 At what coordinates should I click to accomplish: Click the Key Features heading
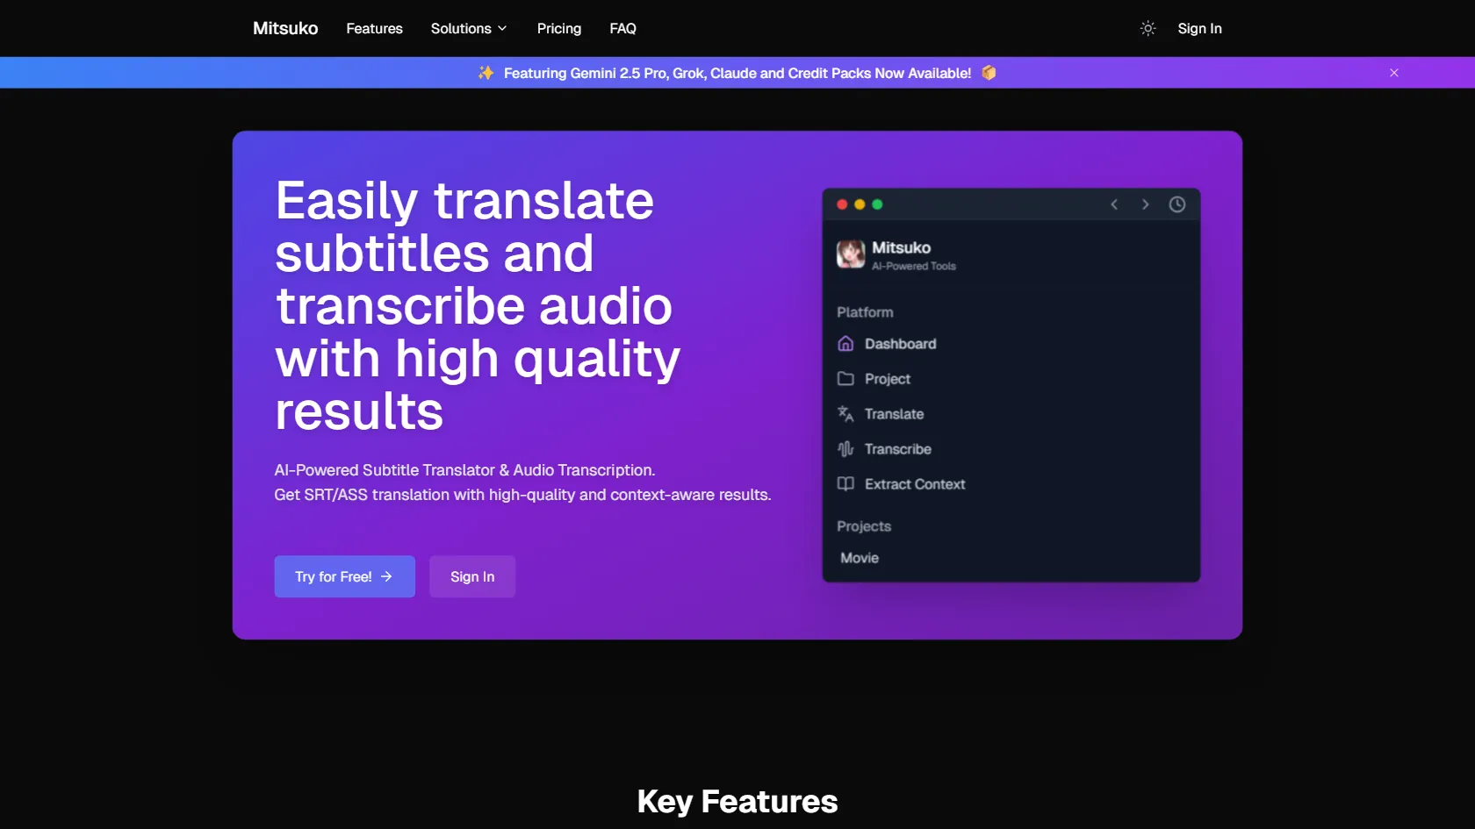(x=737, y=801)
